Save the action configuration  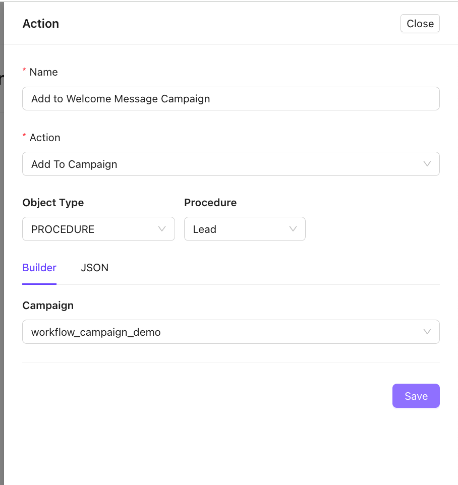pos(416,396)
